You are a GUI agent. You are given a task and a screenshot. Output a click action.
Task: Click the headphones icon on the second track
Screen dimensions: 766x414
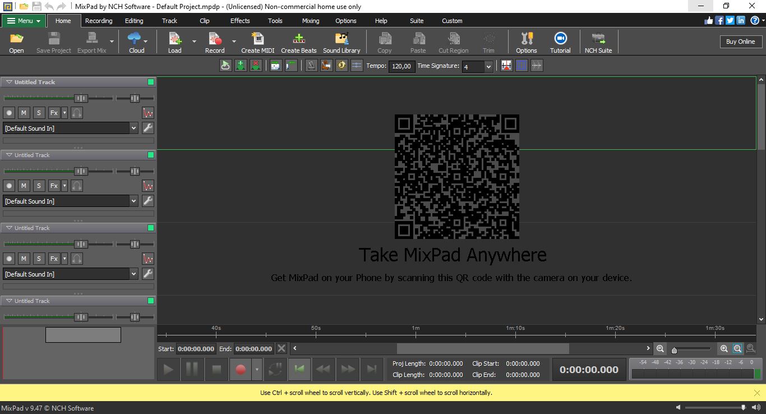(x=77, y=186)
